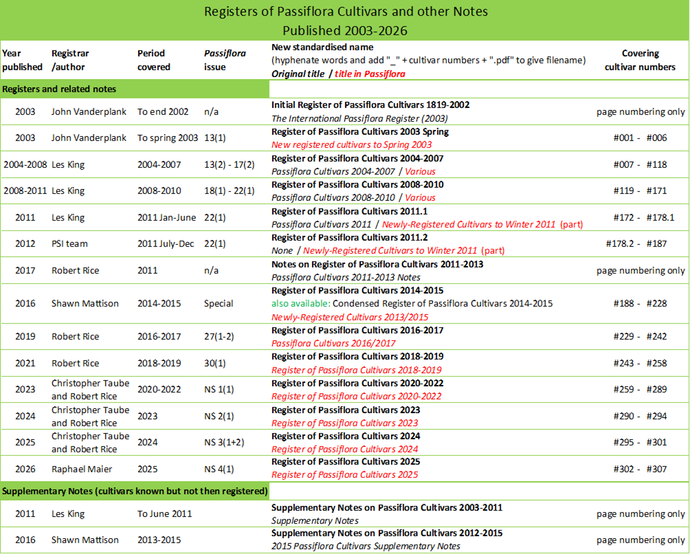Click the 'Passiflora issue' column header
Image resolution: width=690 pixels, height=554 pixels.
tap(225, 60)
